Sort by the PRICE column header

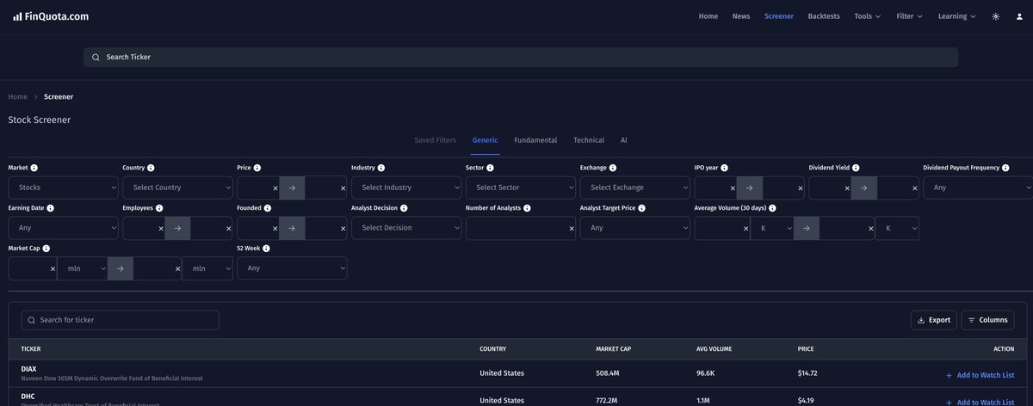(806, 349)
